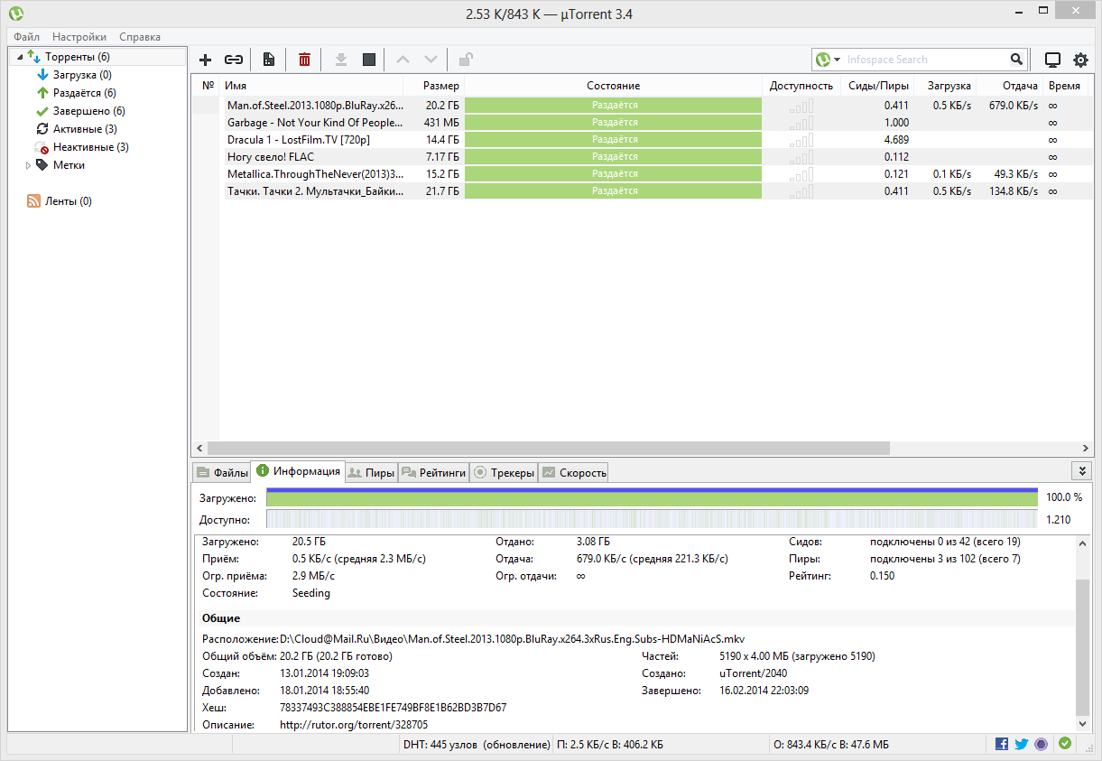Click Add Torrent from URL link icon
Image resolution: width=1102 pixels, height=761 pixels.
click(234, 60)
